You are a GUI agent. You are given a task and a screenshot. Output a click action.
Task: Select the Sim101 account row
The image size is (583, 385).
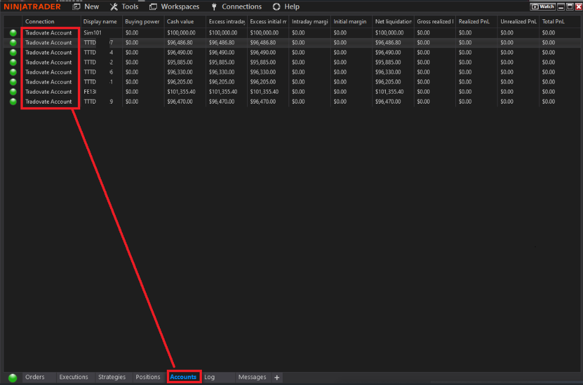(291, 33)
